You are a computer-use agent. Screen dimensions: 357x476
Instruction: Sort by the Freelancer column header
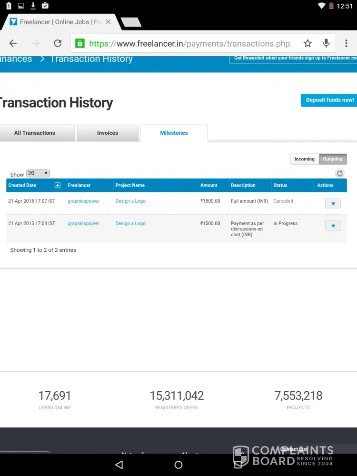pyautogui.click(x=79, y=185)
